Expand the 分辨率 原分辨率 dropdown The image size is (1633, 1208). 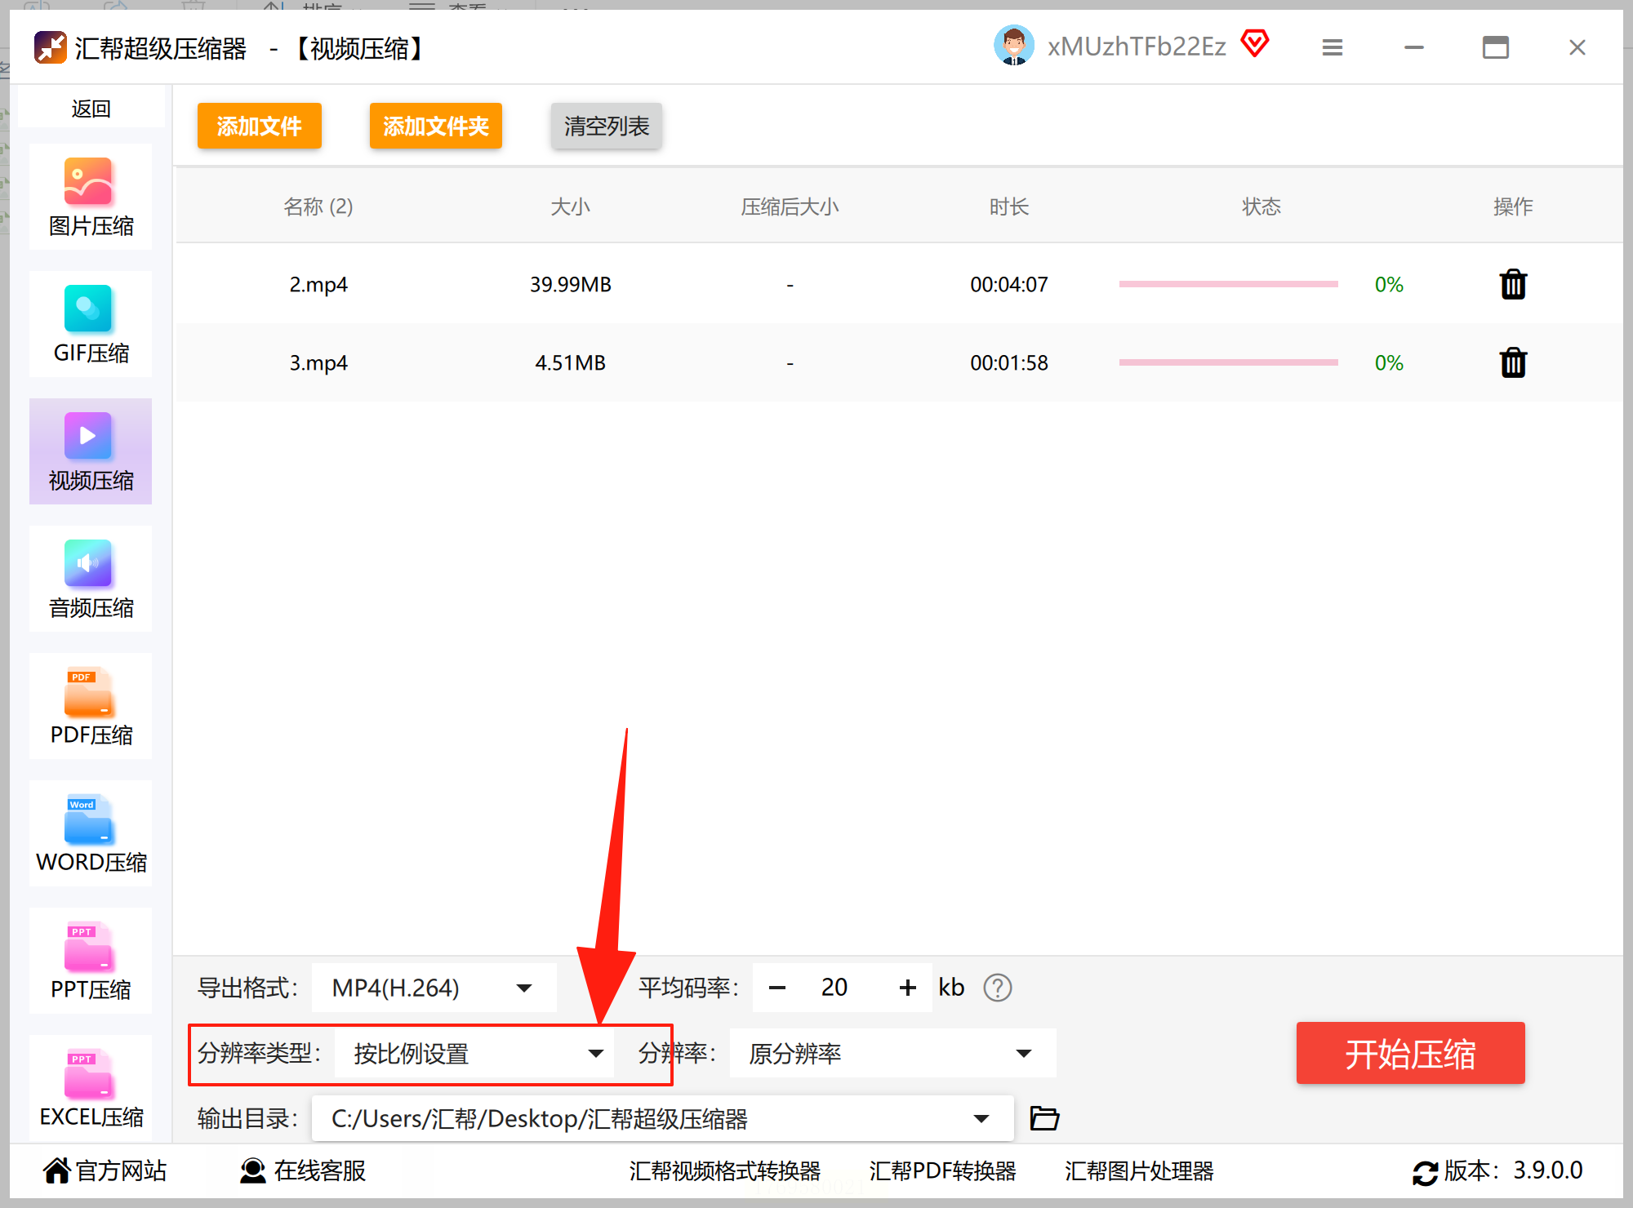[x=892, y=1054]
